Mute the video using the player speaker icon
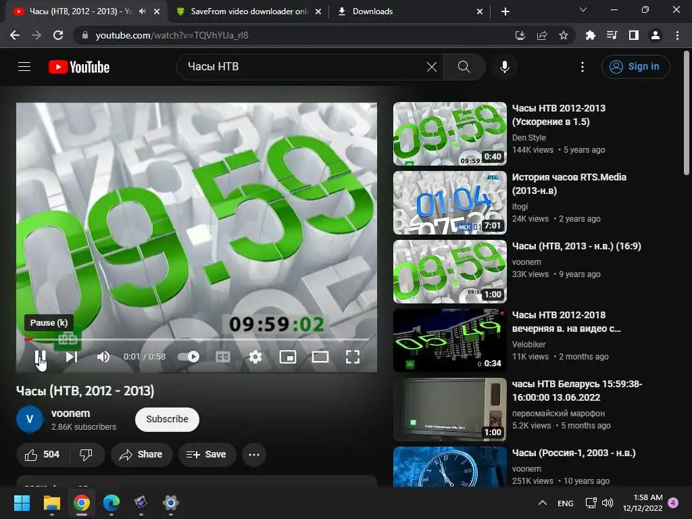 tap(103, 357)
